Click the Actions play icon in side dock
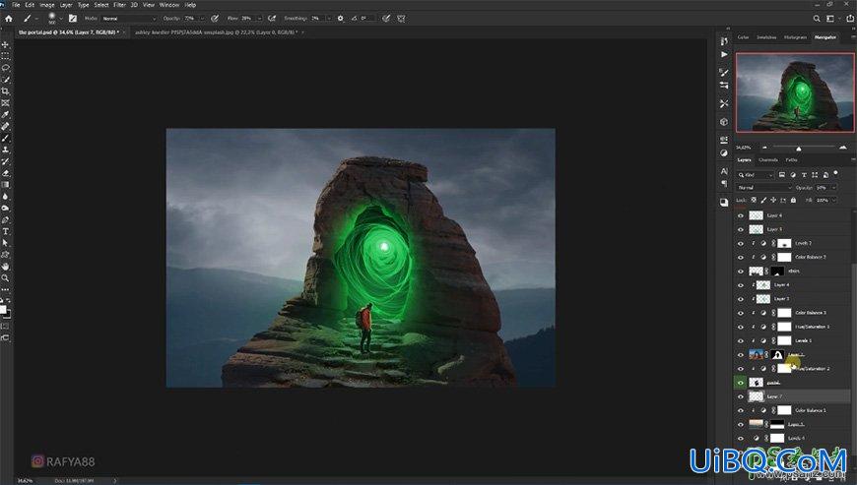 click(x=724, y=54)
